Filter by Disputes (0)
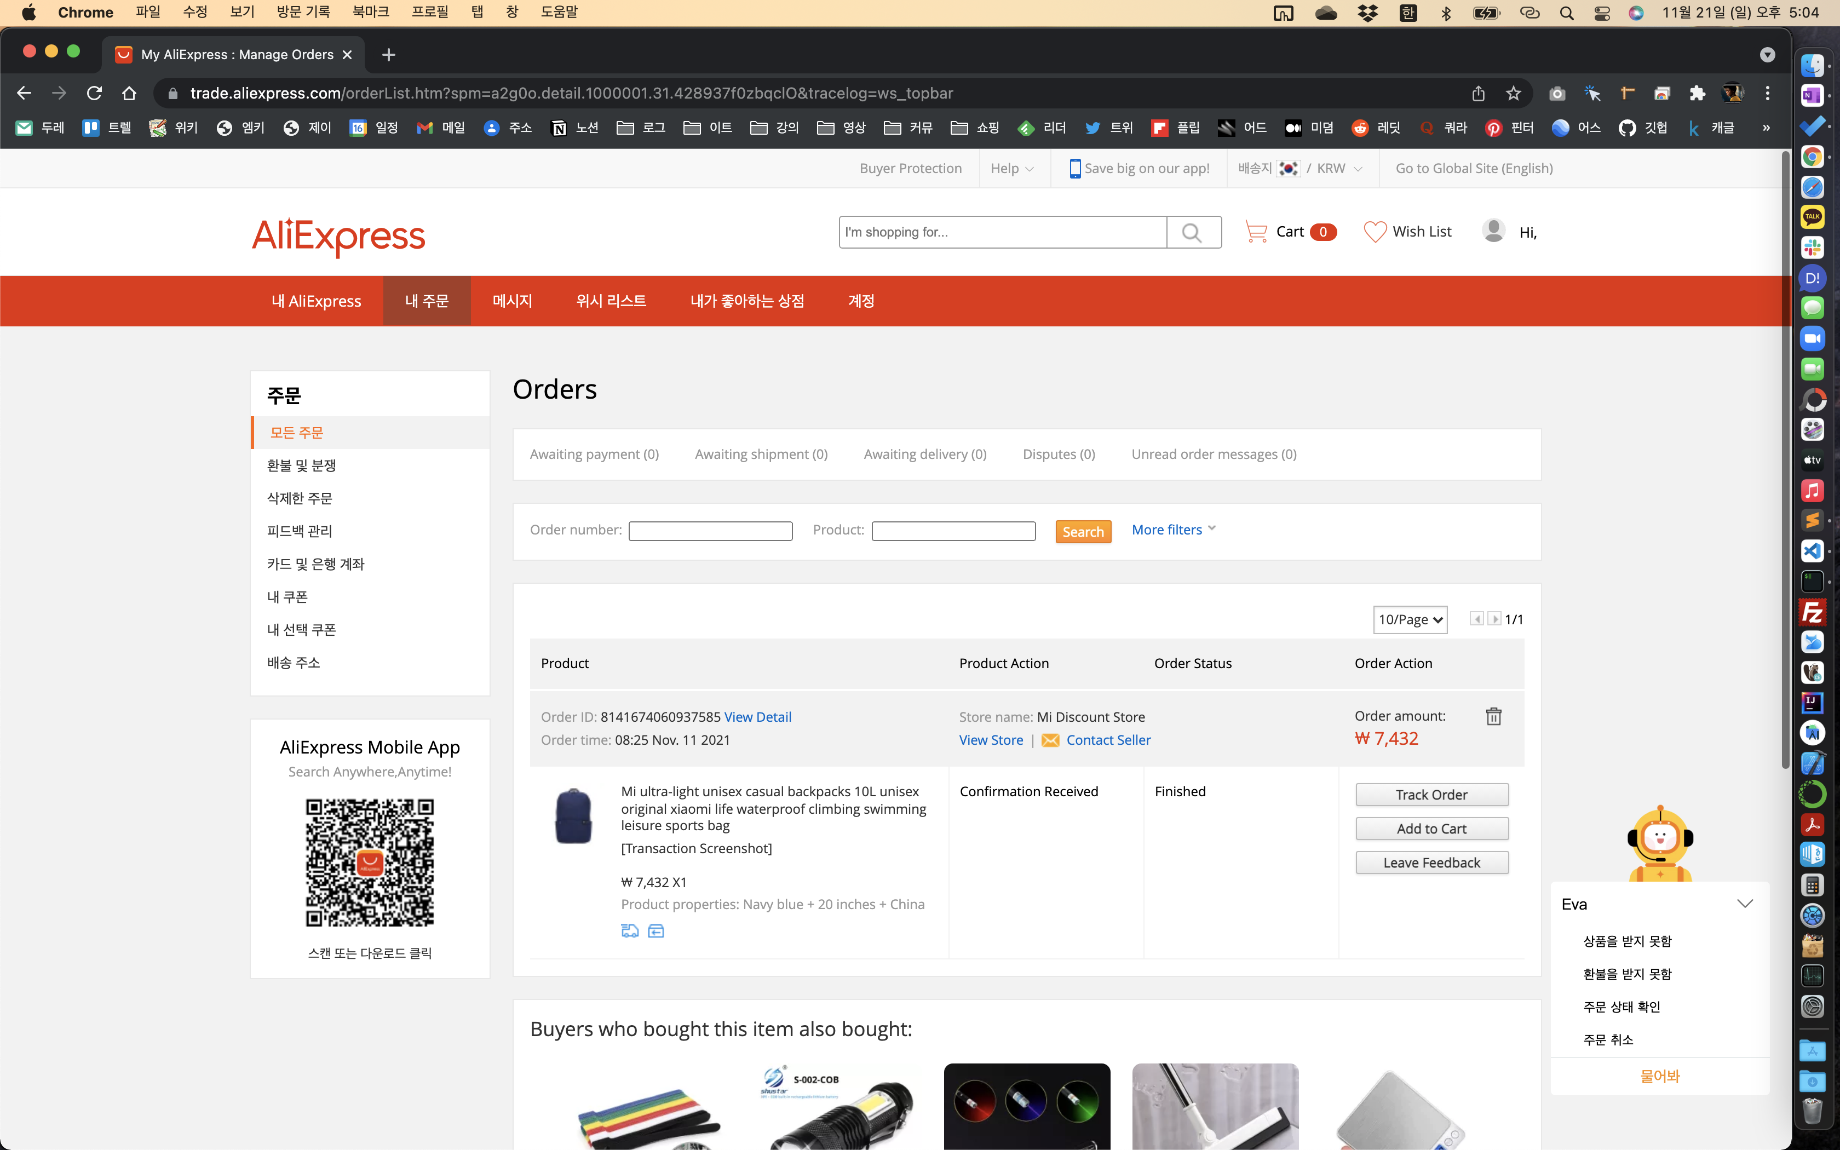The image size is (1840, 1150). [1059, 454]
